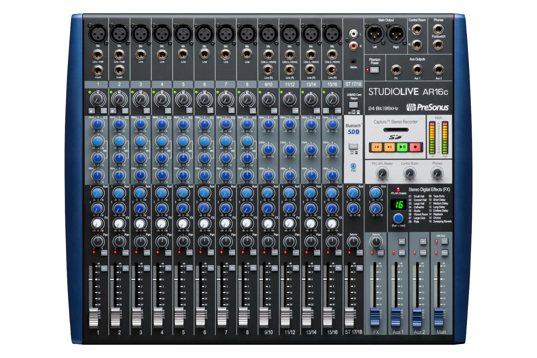Image resolution: width=537 pixels, height=358 pixels.
Task: Click the channel 2 10kHz high EQ knob
Action: (119, 124)
